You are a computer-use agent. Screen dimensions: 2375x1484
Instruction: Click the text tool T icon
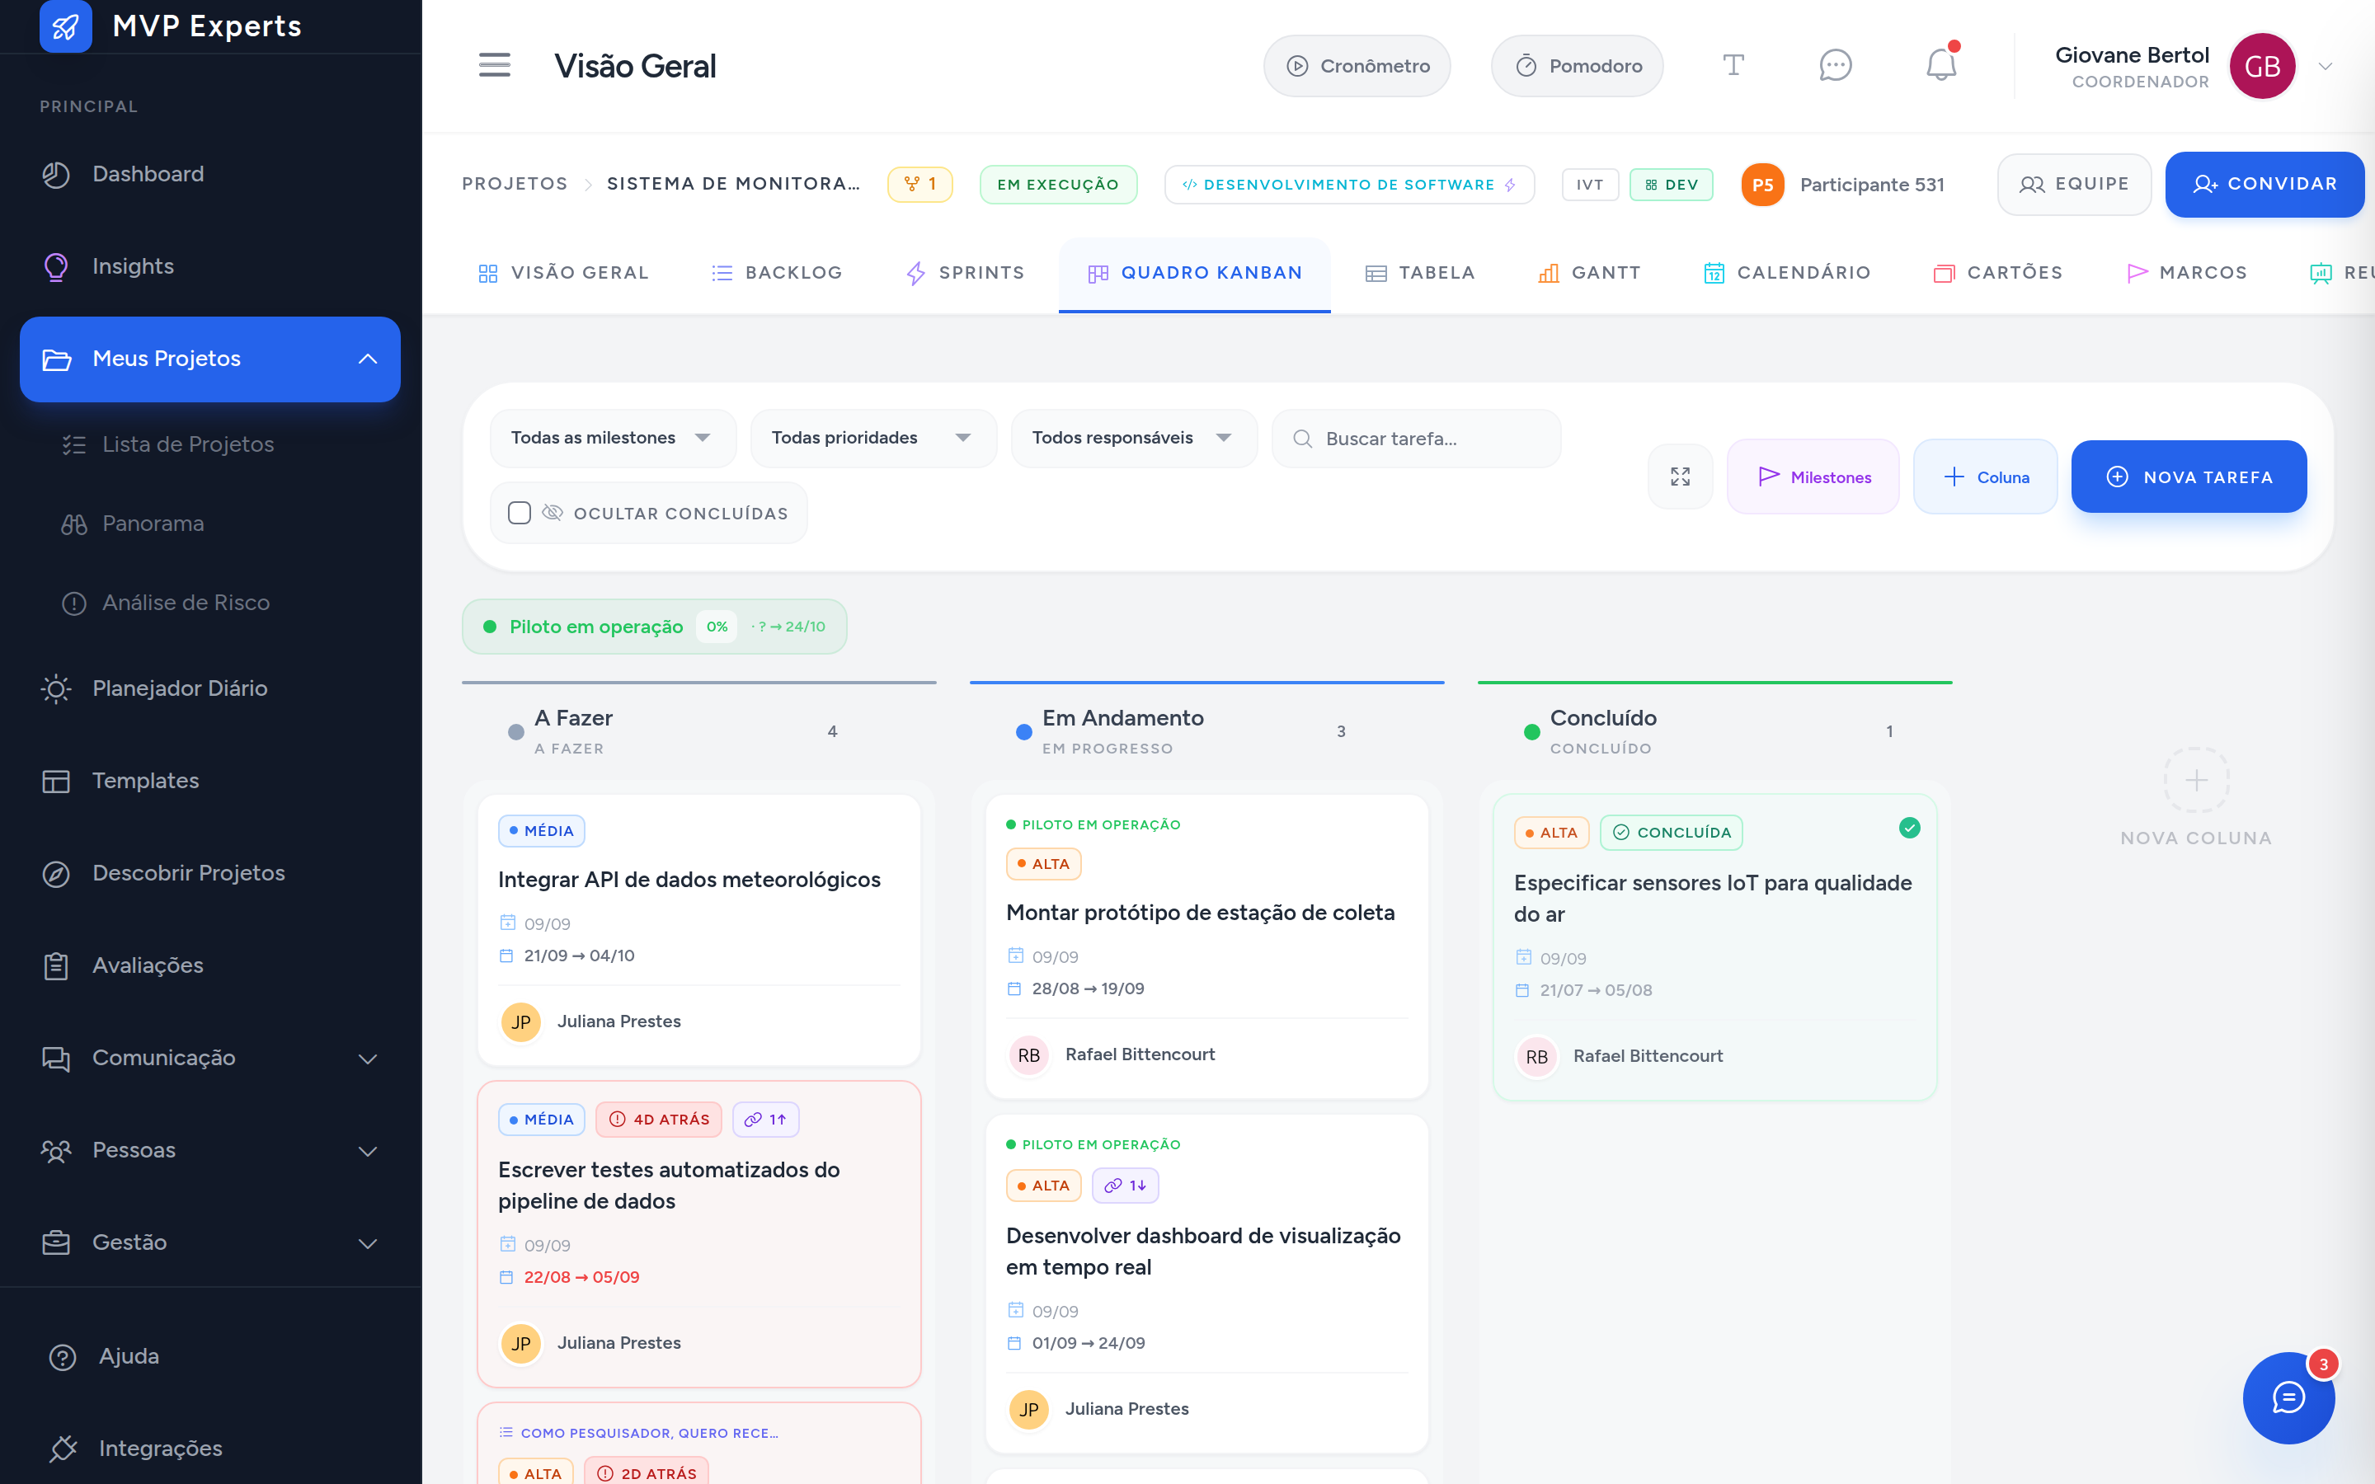click(1733, 66)
